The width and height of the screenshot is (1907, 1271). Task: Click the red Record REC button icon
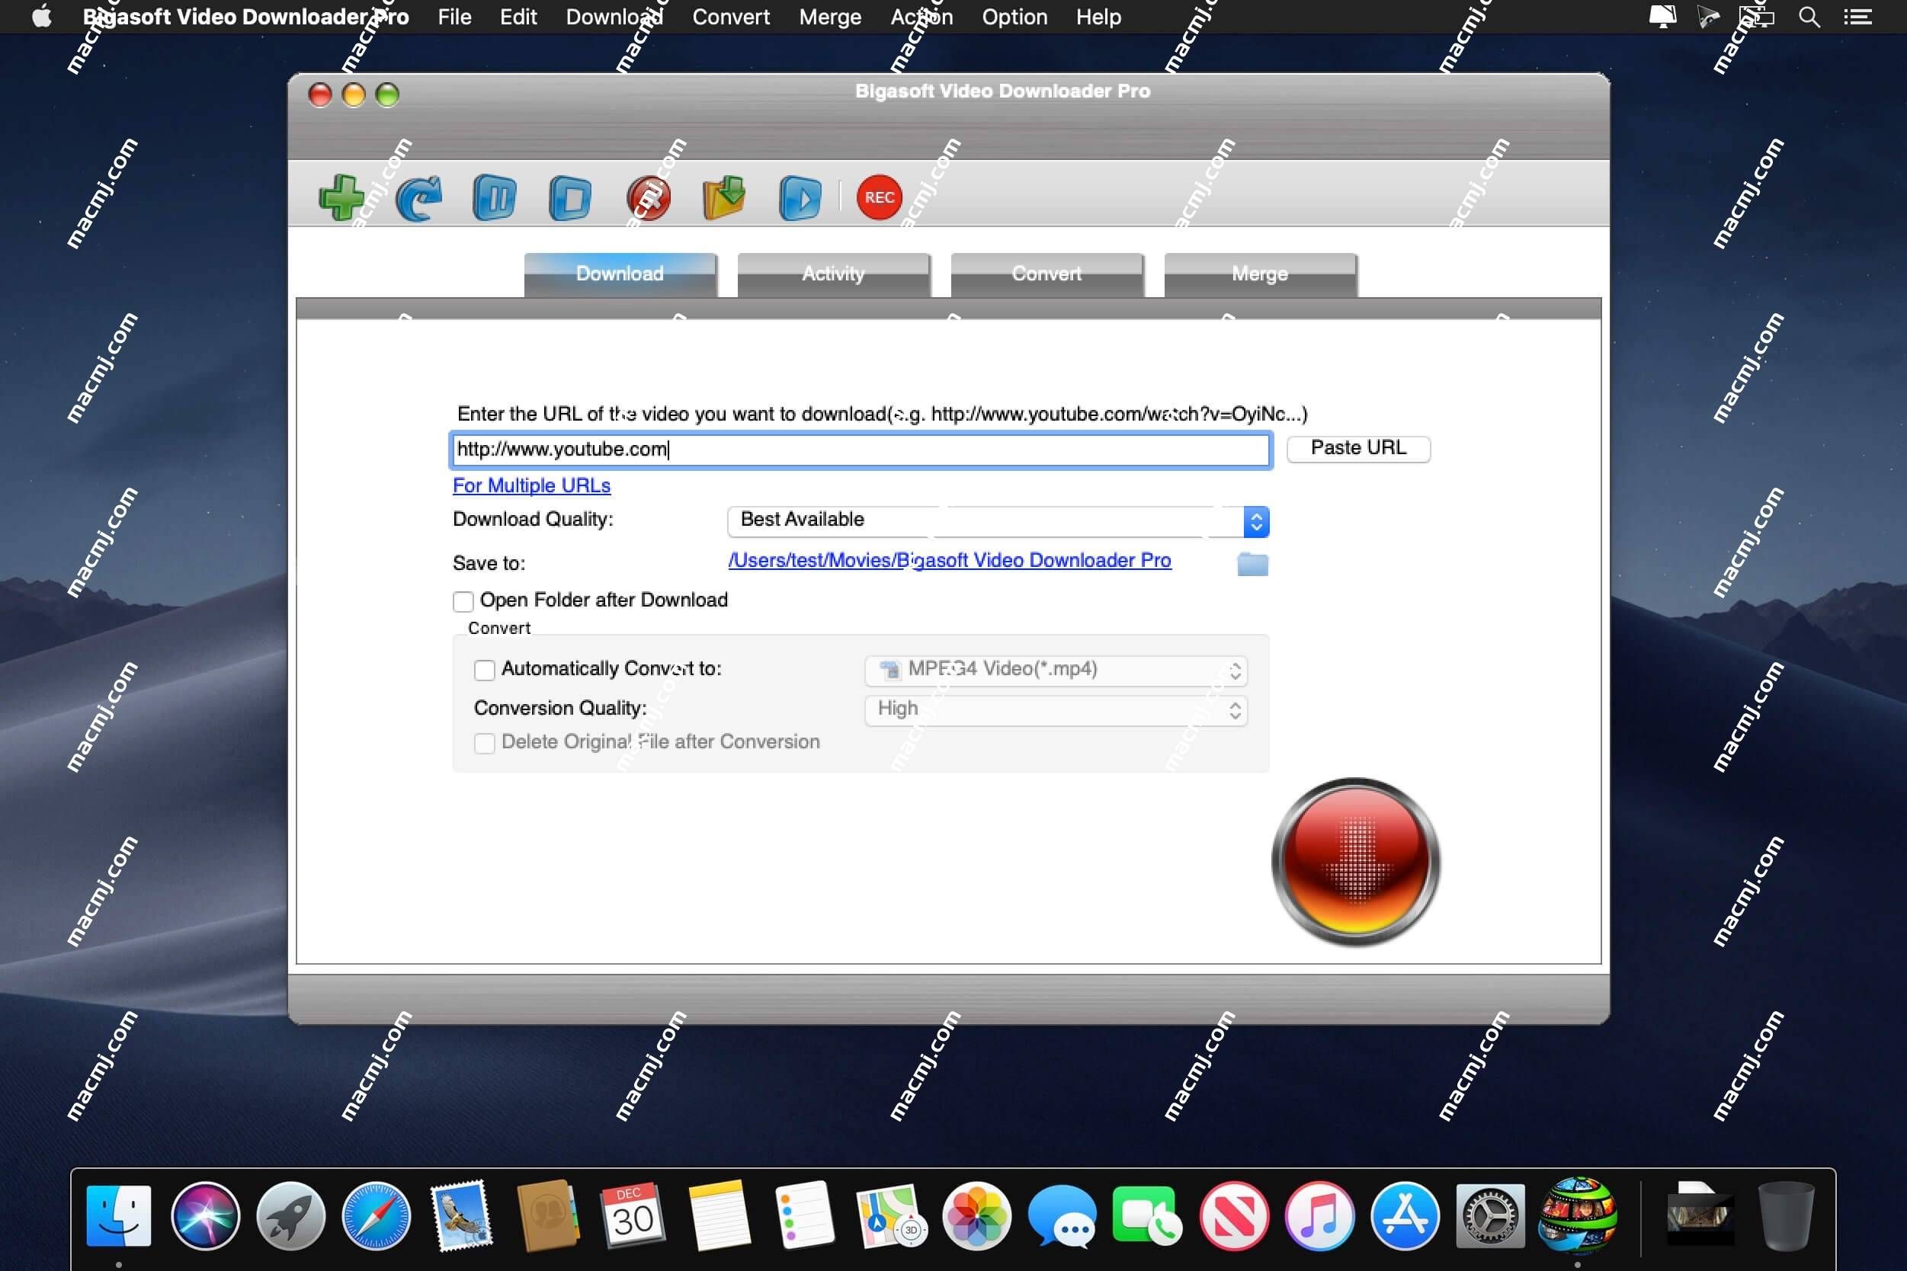click(x=878, y=197)
